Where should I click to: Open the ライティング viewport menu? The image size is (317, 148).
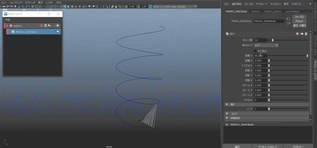(x=30, y=3)
